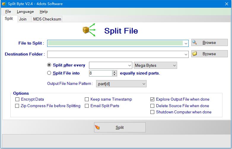Viewport: 232px width, 149px height.
Task: Click the Options group label
Action: (21, 93)
